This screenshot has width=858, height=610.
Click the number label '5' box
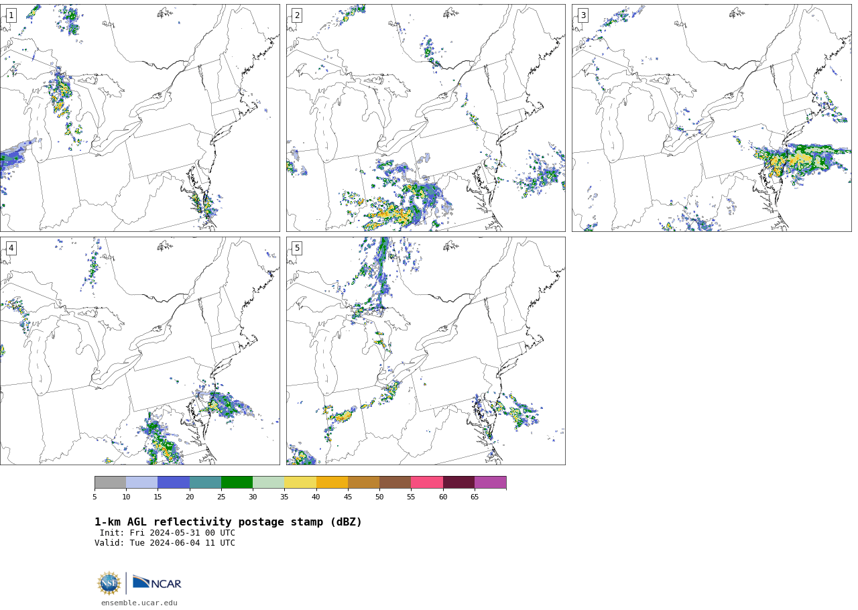pyautogui.click(x=297, y=248)
